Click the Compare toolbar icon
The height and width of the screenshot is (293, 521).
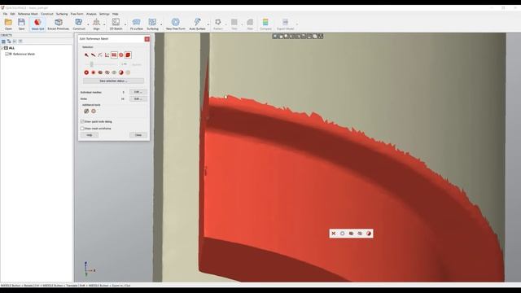[x=265, y=22]
